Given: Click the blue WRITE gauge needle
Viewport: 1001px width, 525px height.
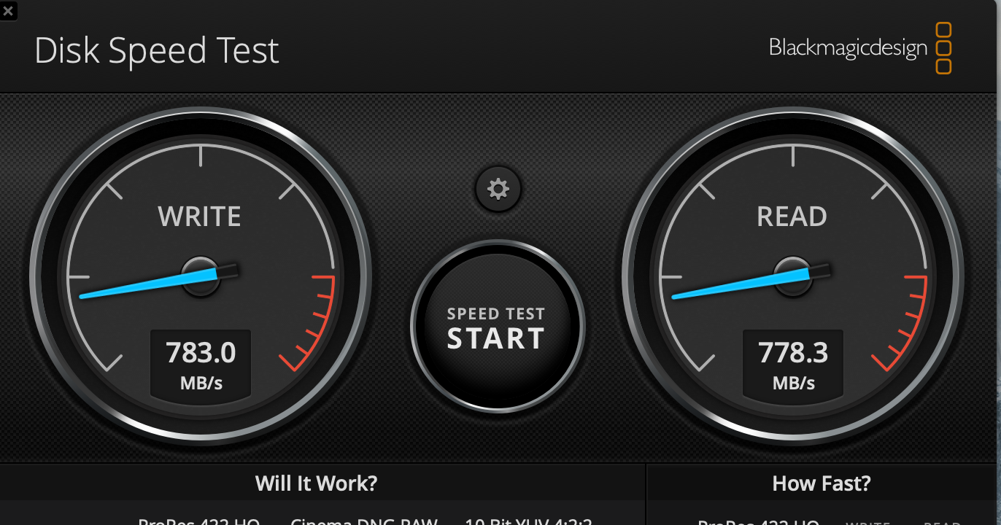Looking at the screenshot, I should [150, 284].
